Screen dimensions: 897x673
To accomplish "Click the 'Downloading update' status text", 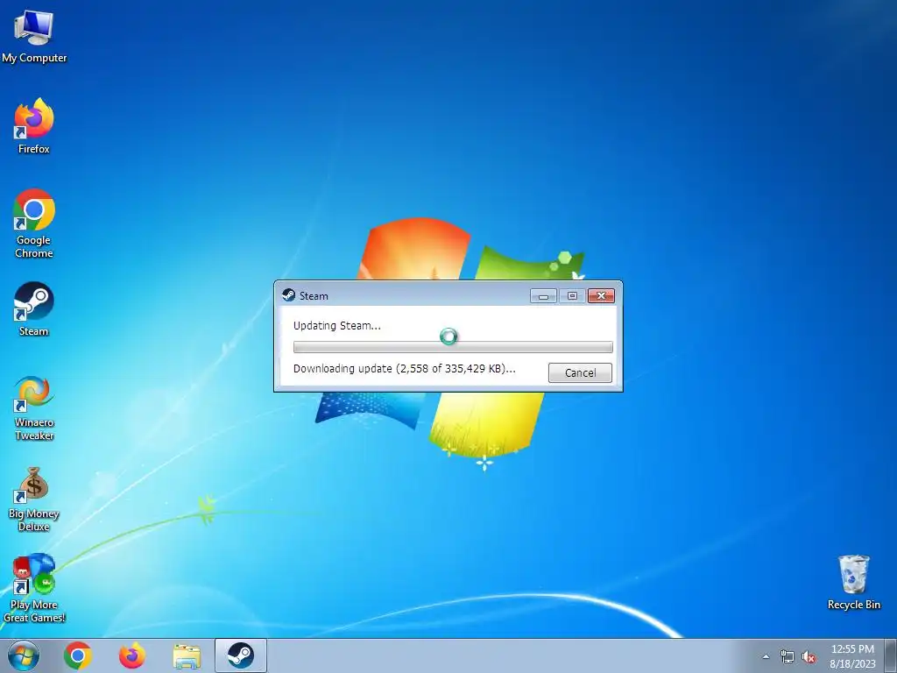I will click(405, 369).
